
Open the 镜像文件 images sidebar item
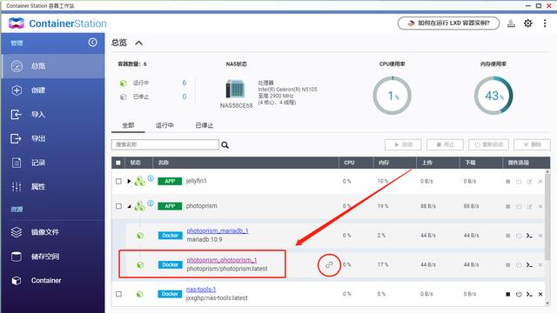[53, 232]
